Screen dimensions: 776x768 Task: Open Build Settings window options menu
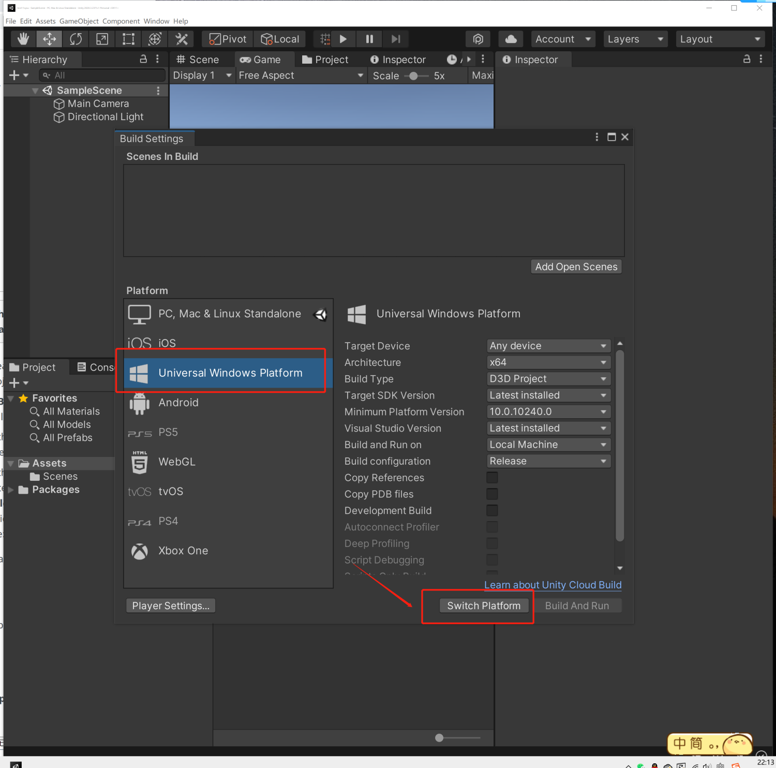[x=597, y=137]
